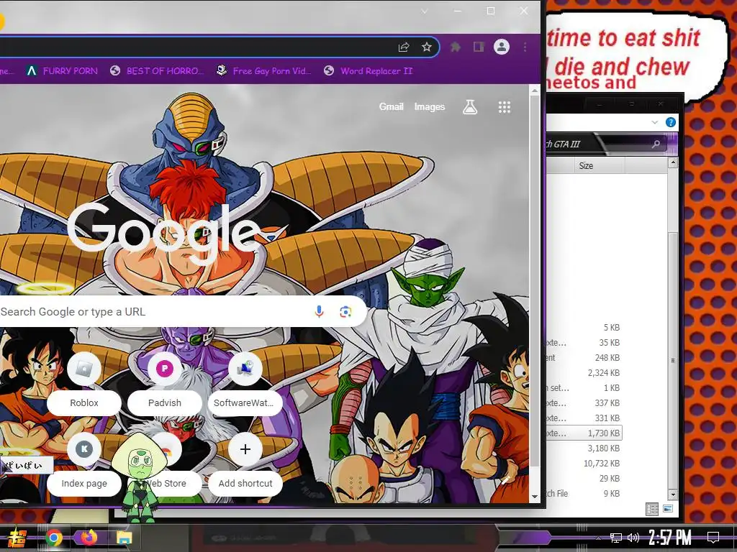Sort by the Size column header
Viewport: 737px width, 552px height.
coord(600,166)
